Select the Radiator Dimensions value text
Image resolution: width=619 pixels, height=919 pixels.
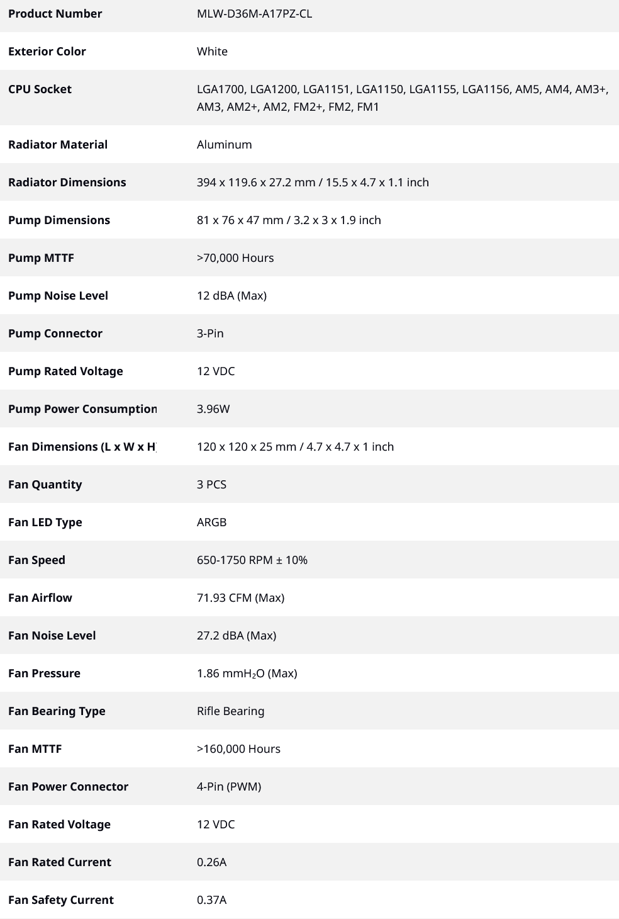click(313, 182)
